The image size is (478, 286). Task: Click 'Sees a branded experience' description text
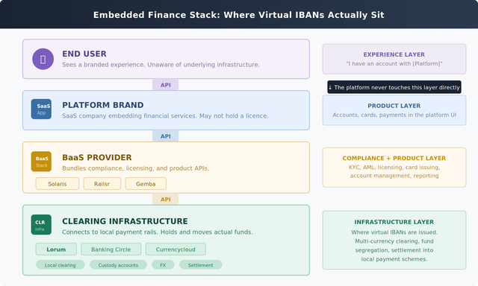[x=161, y=65]
